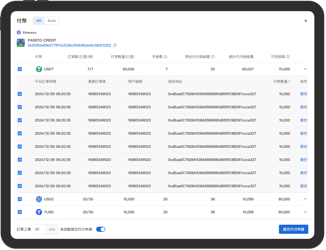Click the USDC coin icon

coord(39,199)
